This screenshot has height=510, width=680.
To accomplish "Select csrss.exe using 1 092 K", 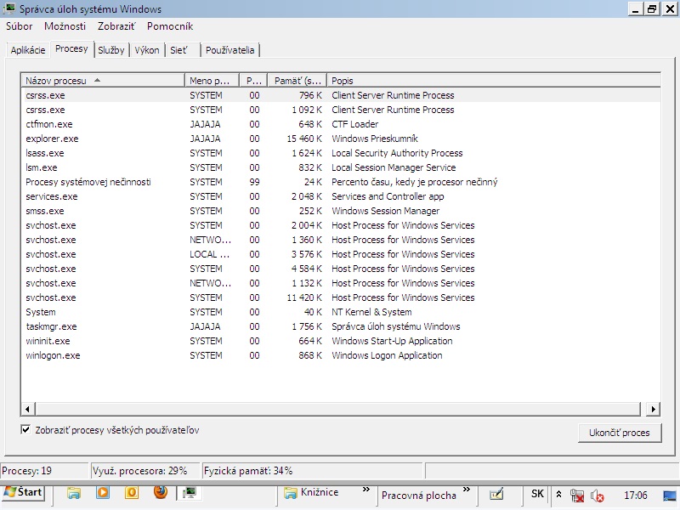I will 341,110.
